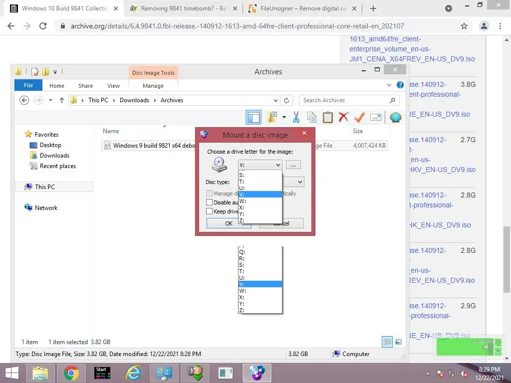Check the Disable auto checkbox
Image resolution: width=511 pixels, height=383 pixels.
[x=209, y=202]
